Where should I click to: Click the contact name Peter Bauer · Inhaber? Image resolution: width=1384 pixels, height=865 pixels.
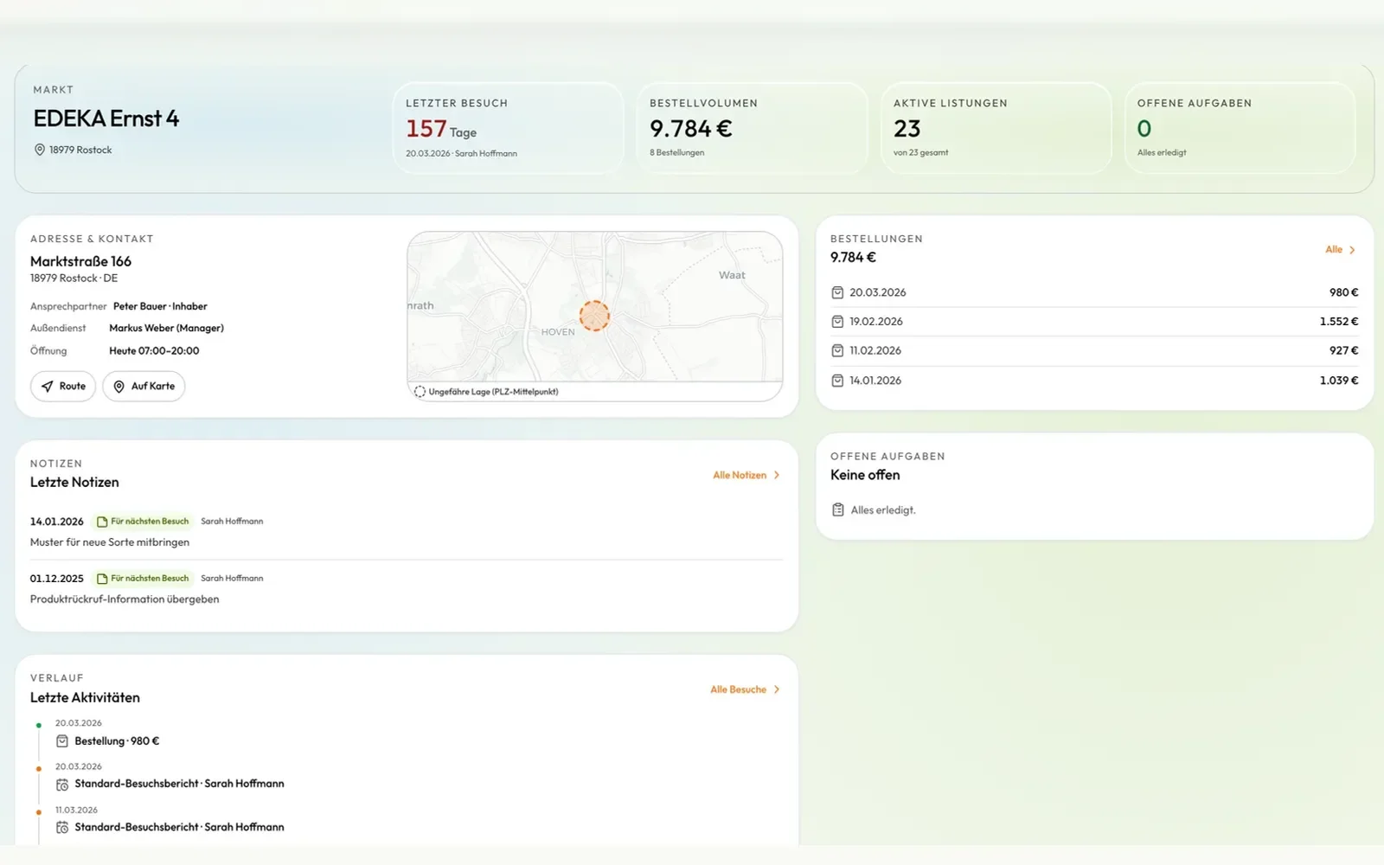[x=160, y=306]
